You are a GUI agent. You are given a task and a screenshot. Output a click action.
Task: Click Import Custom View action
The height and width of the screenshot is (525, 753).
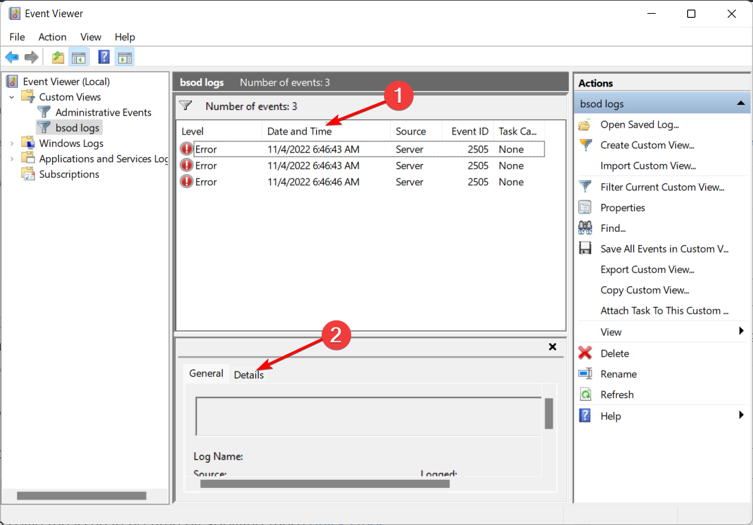(x=648, y=166)
